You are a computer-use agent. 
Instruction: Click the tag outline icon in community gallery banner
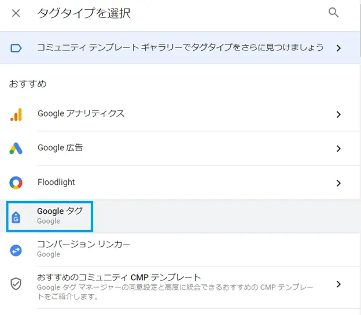tap(16, 48)
